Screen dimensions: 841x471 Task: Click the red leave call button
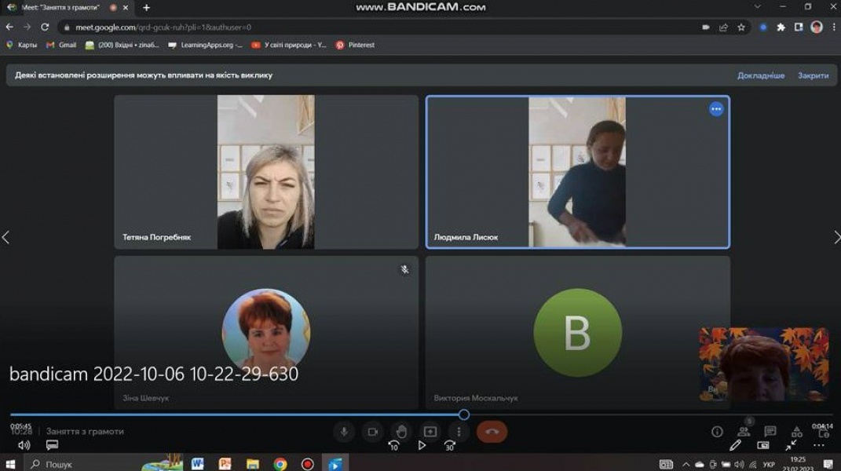click(492, 432)
